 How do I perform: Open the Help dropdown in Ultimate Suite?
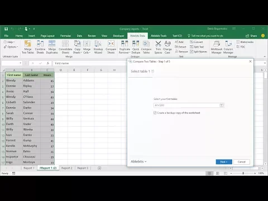click(x=9, y=42)
